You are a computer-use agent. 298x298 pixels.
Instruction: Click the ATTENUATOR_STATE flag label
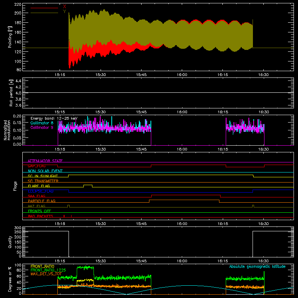tap(45, 161)
